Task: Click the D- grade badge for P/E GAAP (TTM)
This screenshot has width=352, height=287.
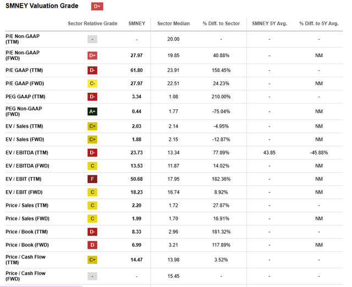Action: point(92,70)
